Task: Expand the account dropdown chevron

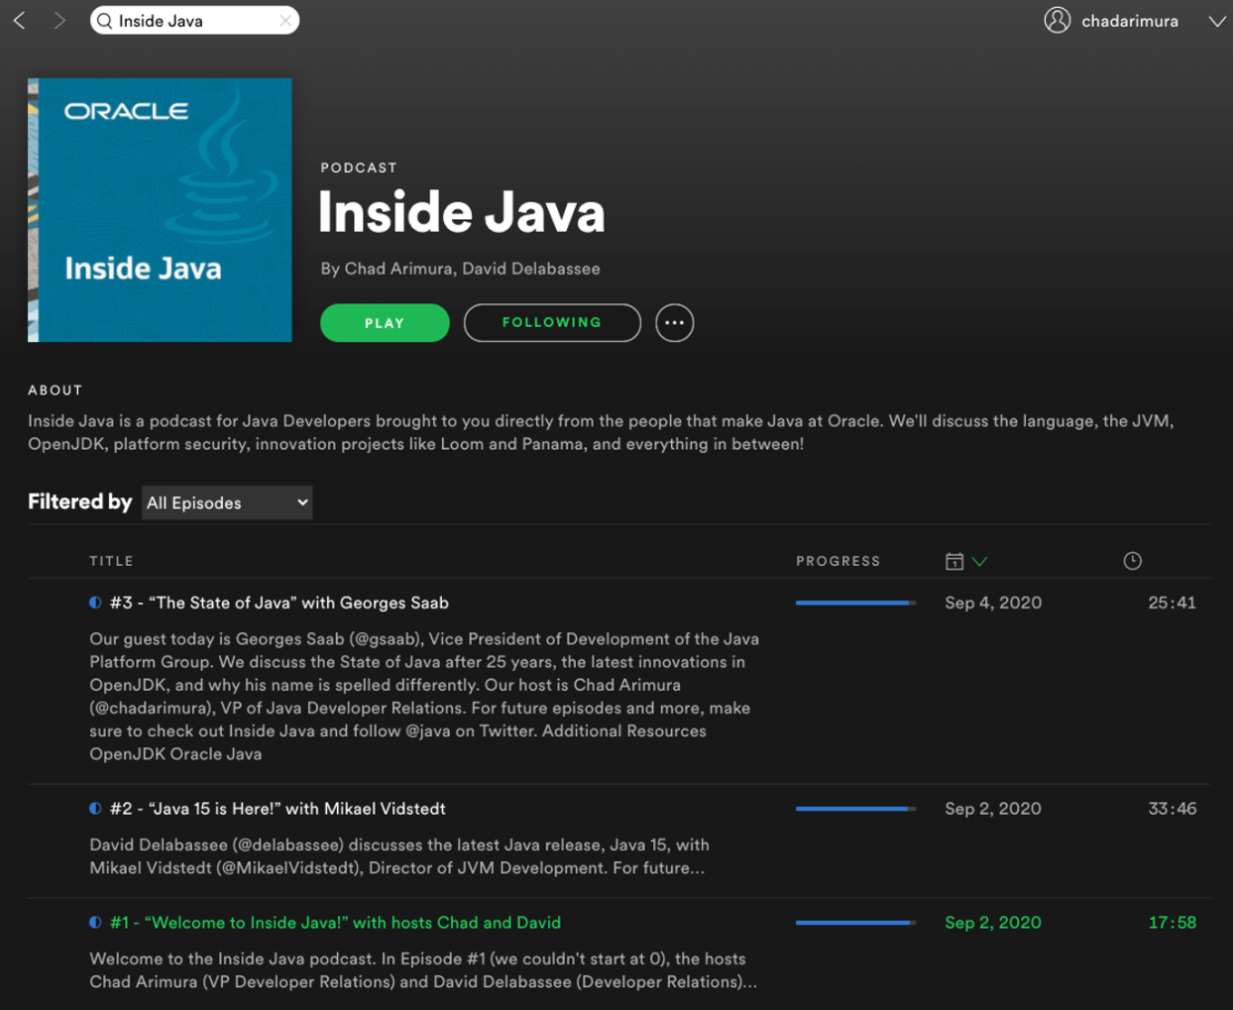Action: click(1216, 21)
